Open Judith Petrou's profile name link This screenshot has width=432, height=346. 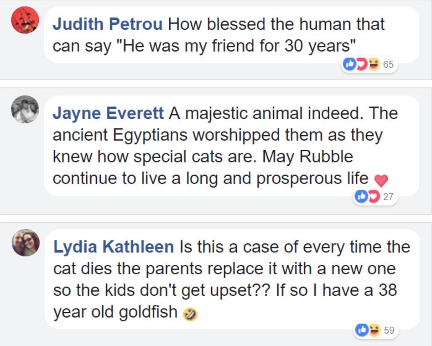coord(108,24)
